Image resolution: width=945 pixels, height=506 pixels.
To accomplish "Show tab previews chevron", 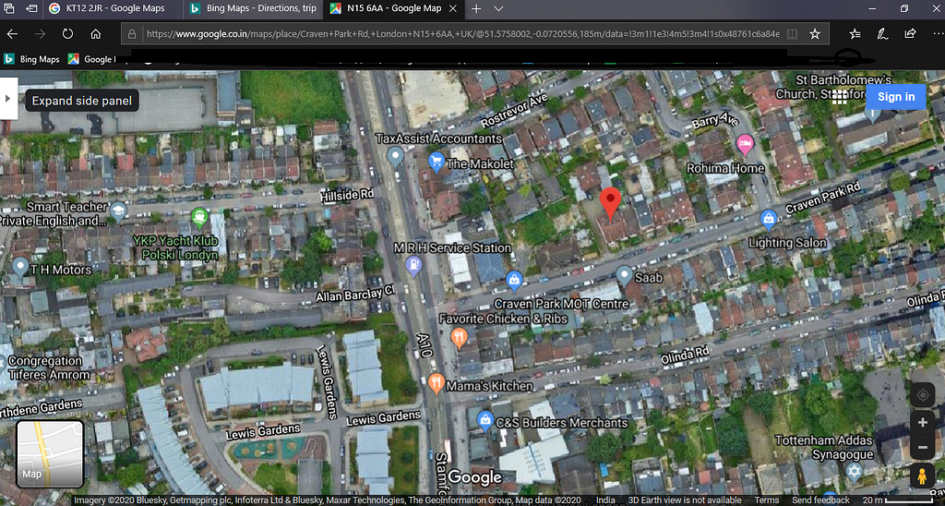I will pyautogui.click(x=498, y=9).
